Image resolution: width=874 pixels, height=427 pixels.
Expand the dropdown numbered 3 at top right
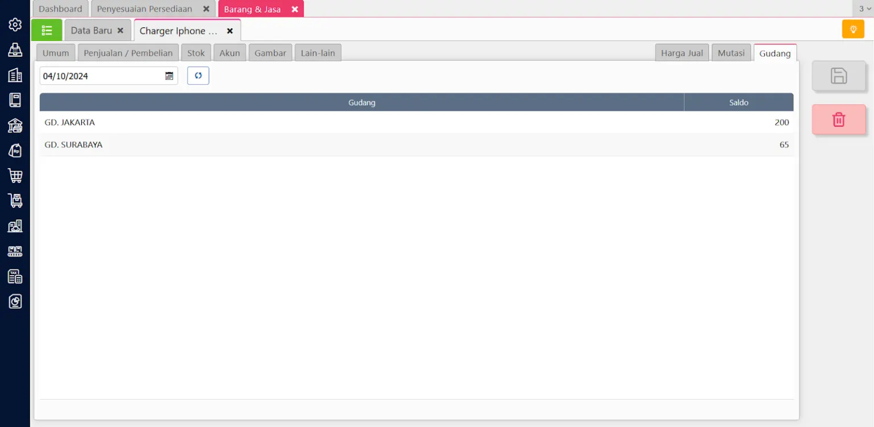[x=864, y=9]
